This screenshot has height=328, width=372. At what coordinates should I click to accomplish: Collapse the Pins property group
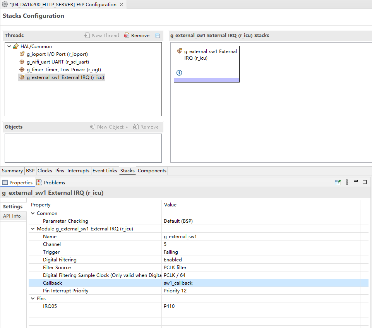point(33,299)
